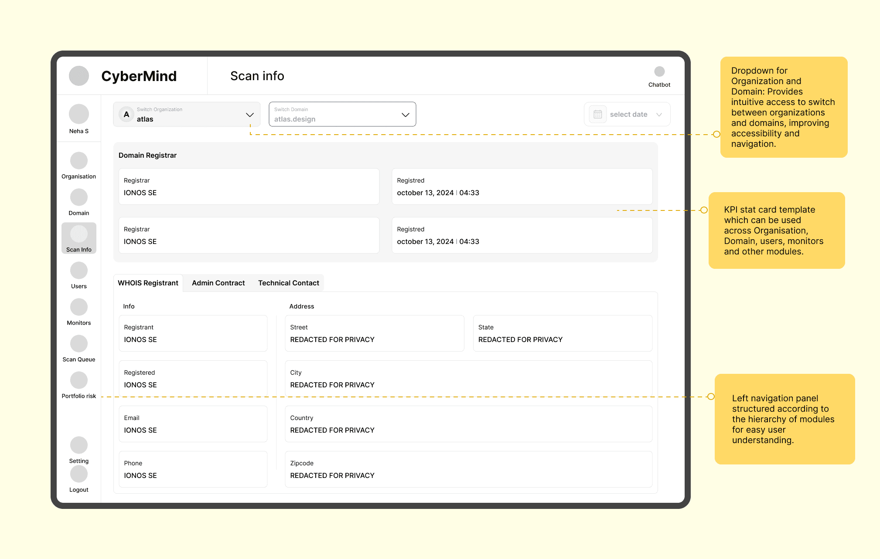
Task: Click the Logout icon
Action: click(x=79, y=474)
